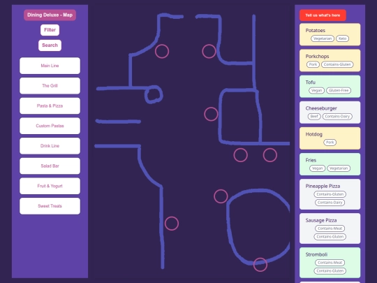The height and width of the screenshot is (283, 377).
Task: Click the Contains-Gluten tag on Pineapple Pizza
Action: pos(330,194)
